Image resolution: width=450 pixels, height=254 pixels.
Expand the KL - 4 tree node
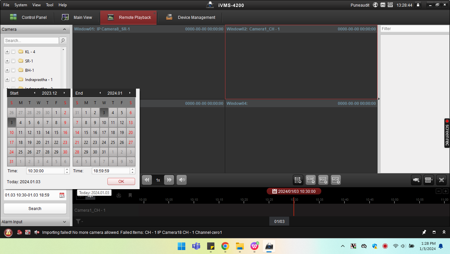7,52
